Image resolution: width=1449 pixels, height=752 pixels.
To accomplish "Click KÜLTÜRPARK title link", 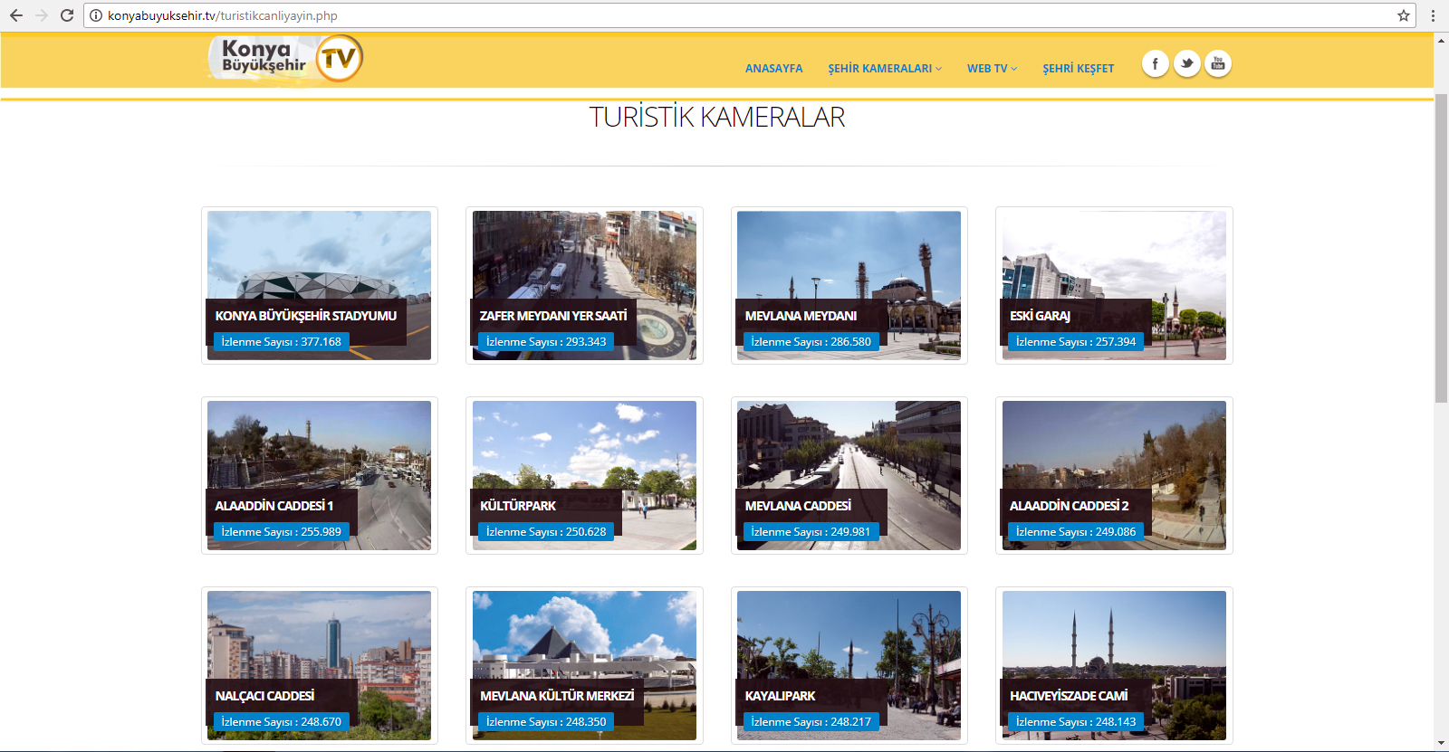I will pos(518,506).
